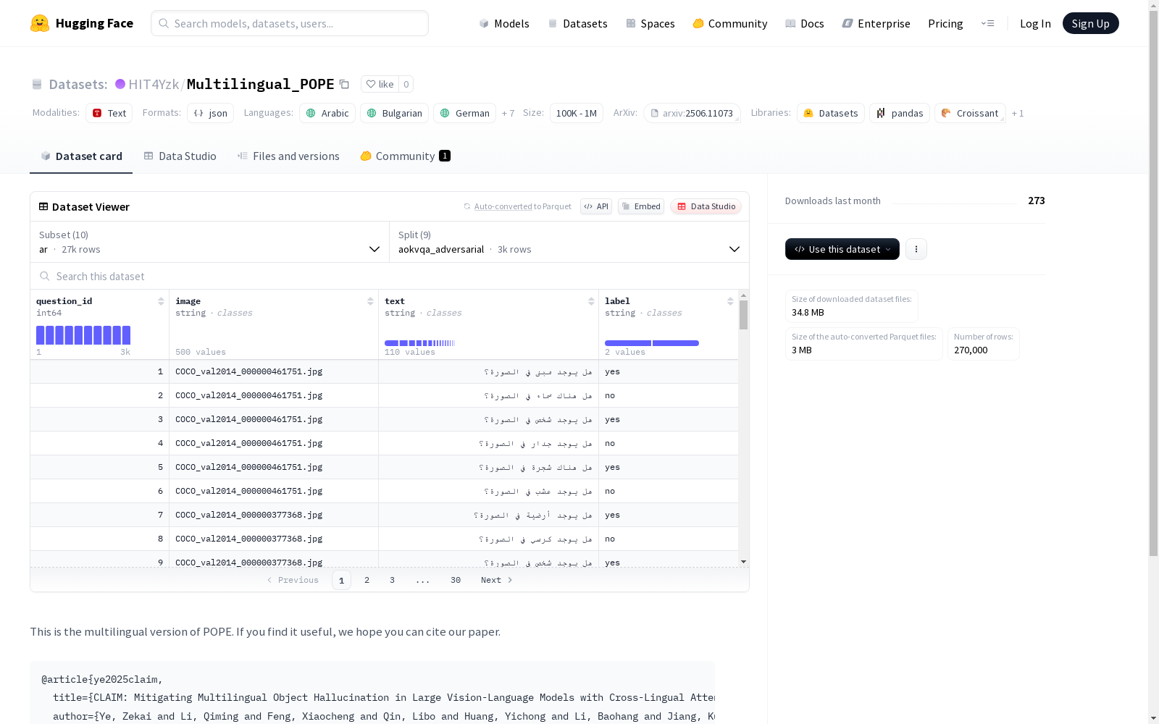
Task: Click the pandas library tag
Action: pyautogui.click(x=900, y=113)
